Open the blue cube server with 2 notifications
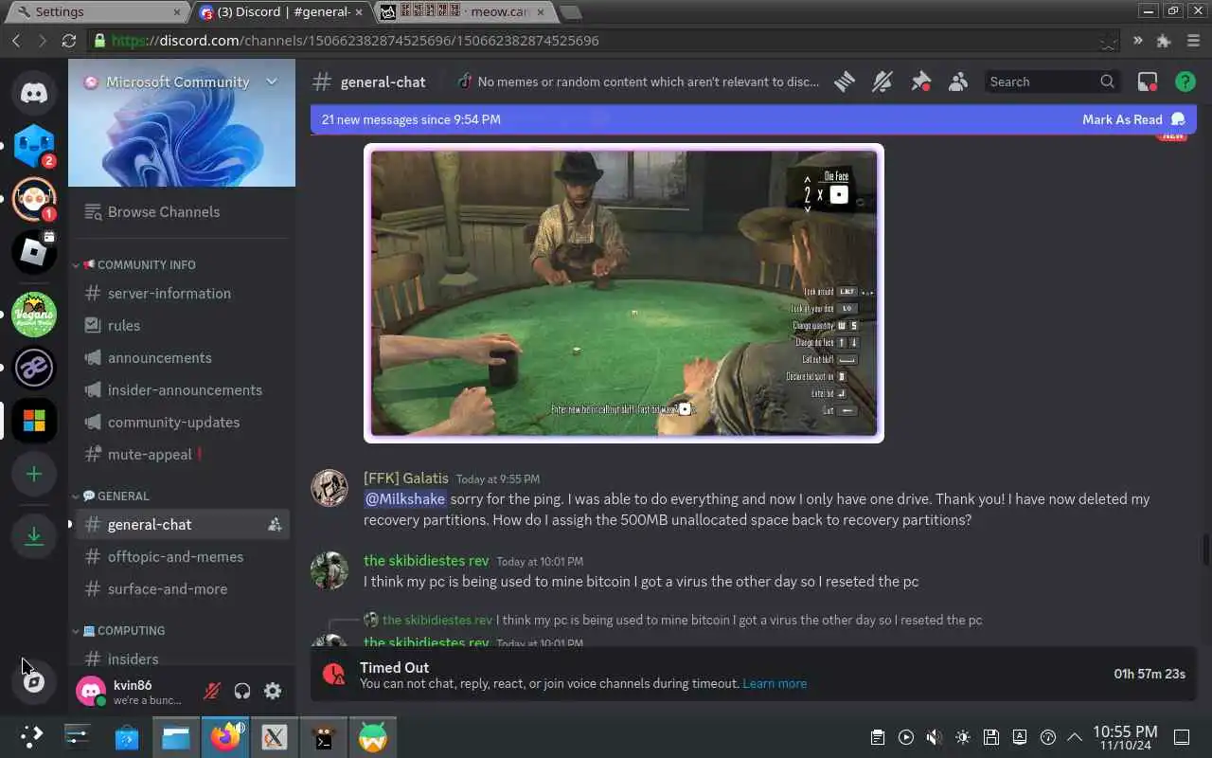The height and width of the screenshot is (758, 1212). click(x=34, y=146)
